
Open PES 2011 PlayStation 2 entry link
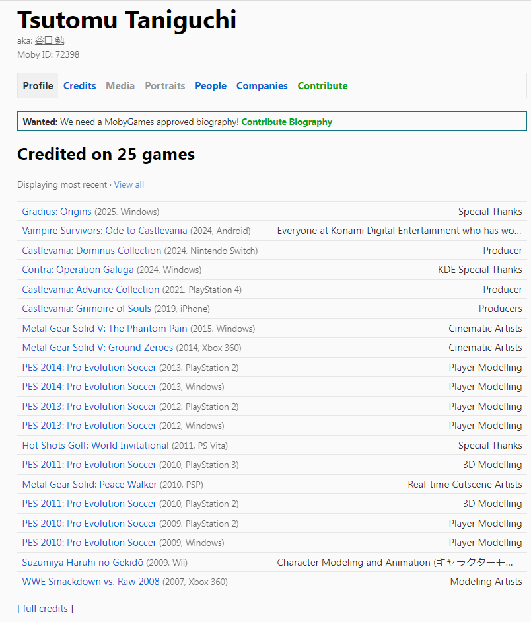tap(89, 504)
